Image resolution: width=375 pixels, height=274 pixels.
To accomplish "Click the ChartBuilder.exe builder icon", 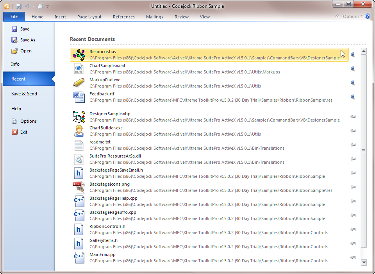I will click(x=79, y=131).
